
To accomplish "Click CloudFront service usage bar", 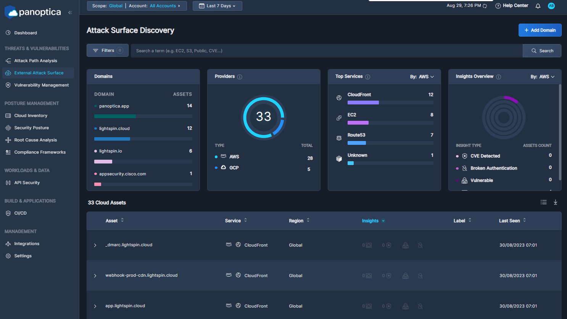I will coord(390,103).
